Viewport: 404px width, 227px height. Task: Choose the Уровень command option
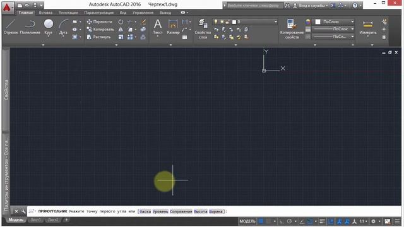160,211
